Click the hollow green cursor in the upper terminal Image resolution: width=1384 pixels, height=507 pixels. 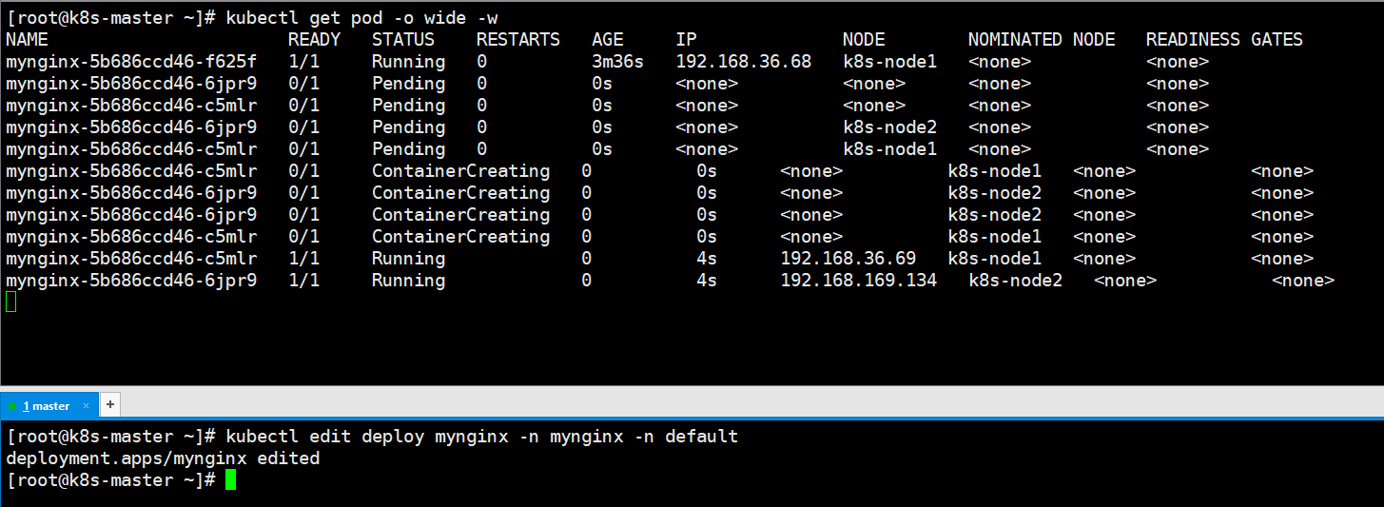click(11, 302)
